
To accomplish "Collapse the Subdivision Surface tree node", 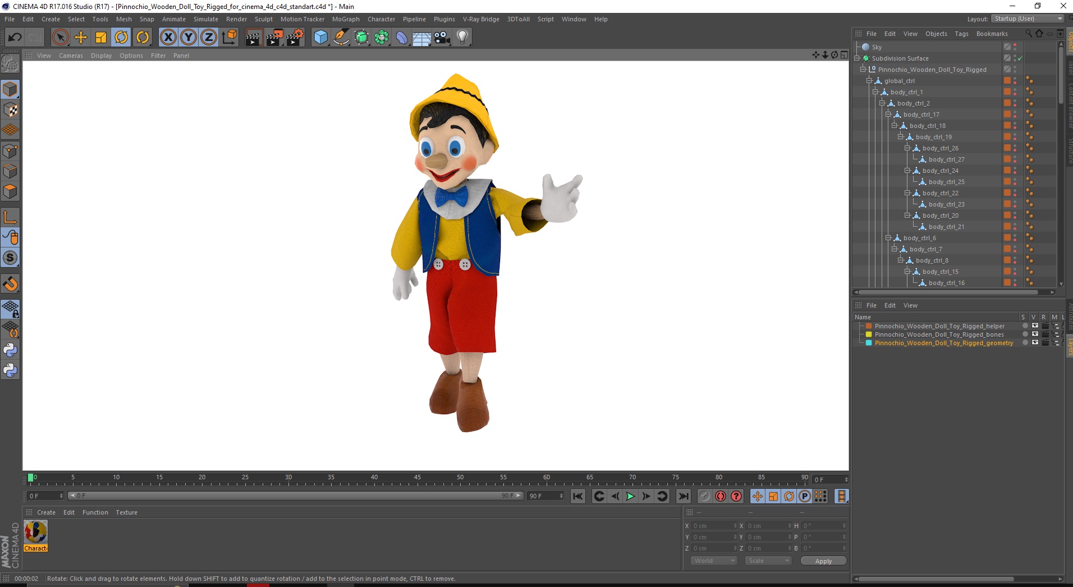I will coord(858,58).
